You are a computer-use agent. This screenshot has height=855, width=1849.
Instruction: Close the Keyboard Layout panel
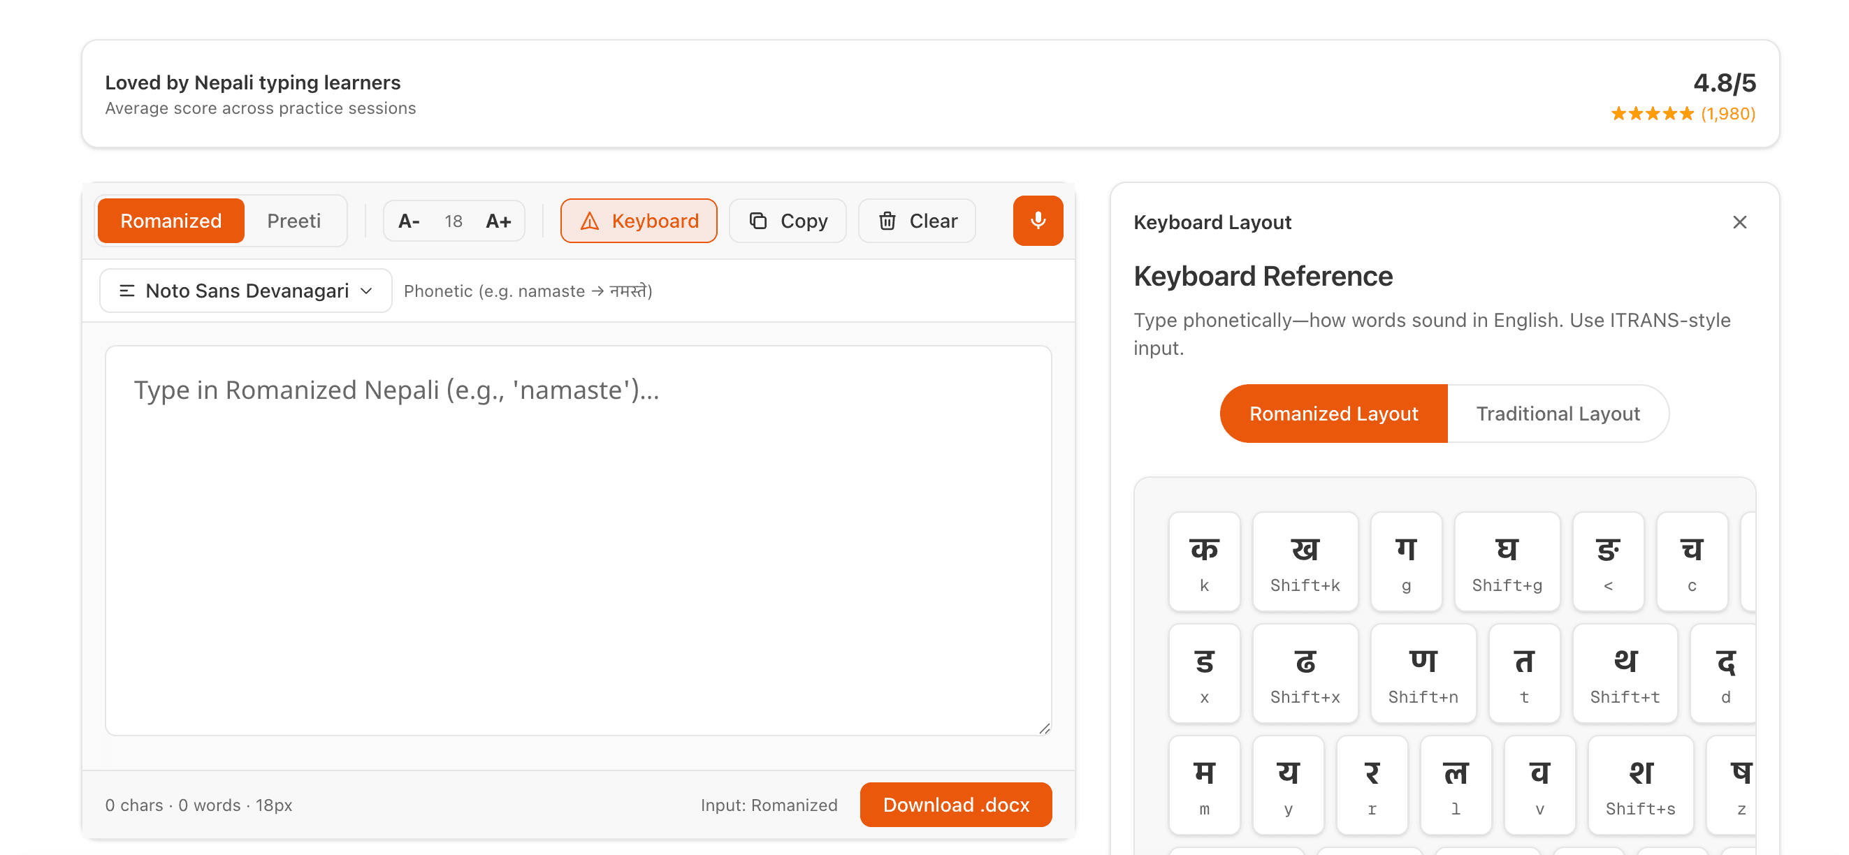point(1739,222)
